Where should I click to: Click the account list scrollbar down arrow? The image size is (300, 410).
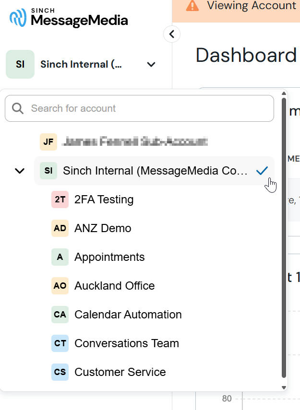284,388
